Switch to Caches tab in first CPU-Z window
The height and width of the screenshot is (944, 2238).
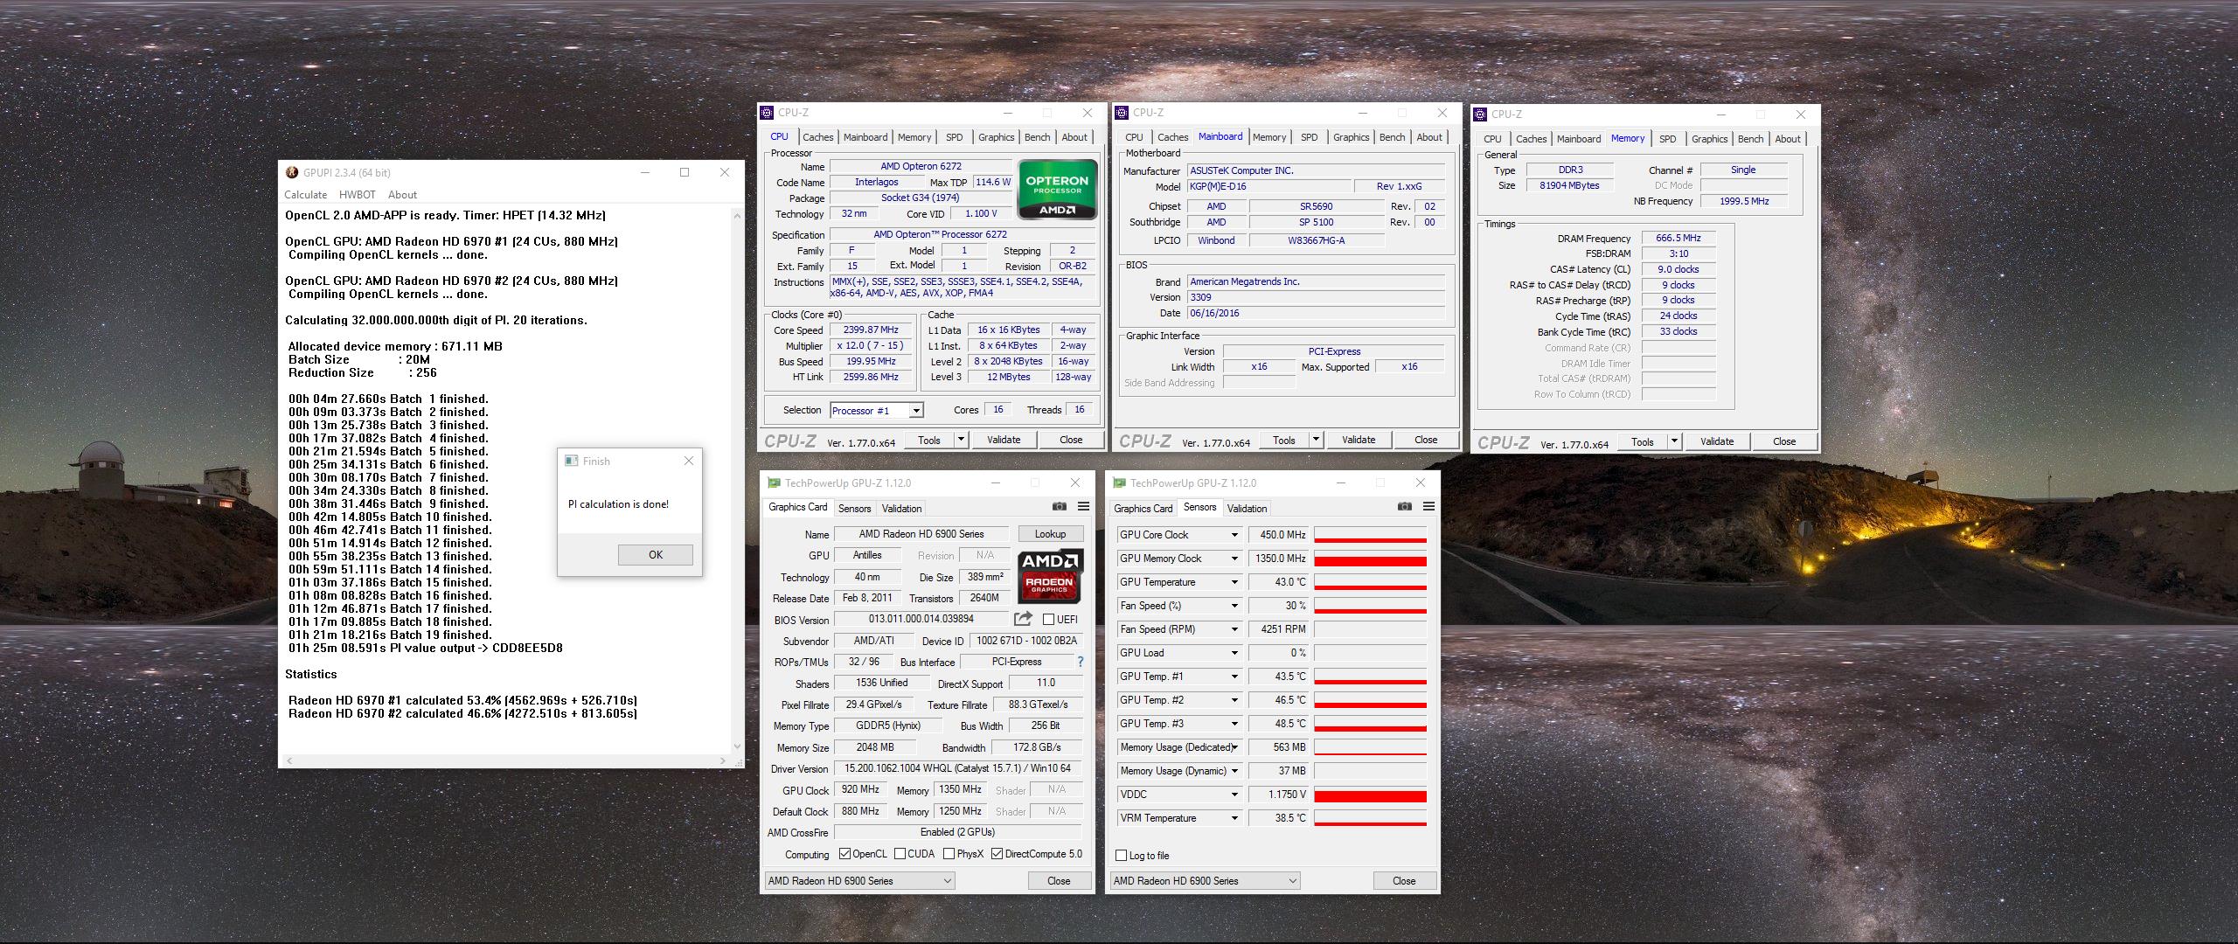(817, 137)
